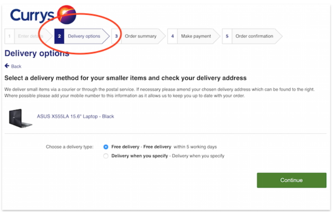Click the Back link
Screen dimensions: 333x212
[16, 66]
